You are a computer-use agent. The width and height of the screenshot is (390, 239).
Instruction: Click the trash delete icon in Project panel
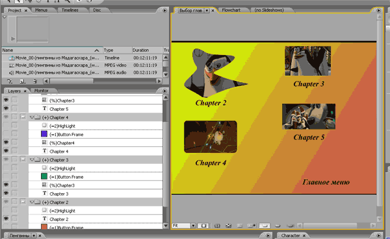35,81
